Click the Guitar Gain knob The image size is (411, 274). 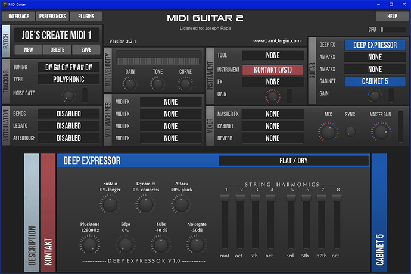[x=375, y=96]
